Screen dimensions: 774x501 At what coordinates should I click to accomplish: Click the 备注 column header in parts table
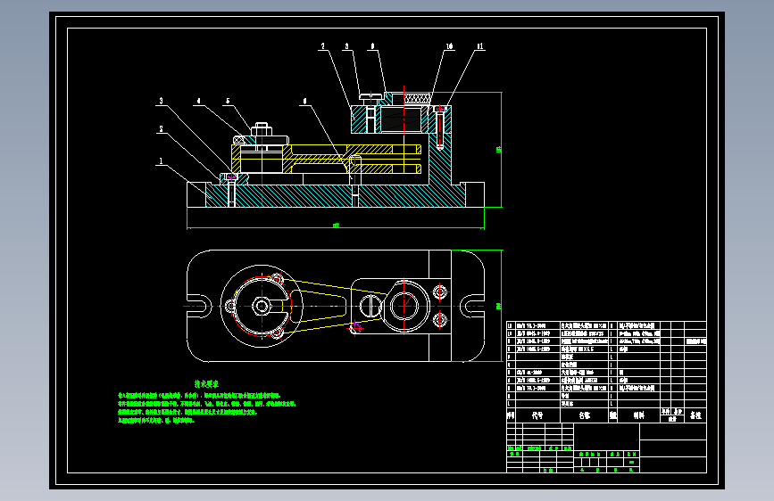tap(695, 415)
